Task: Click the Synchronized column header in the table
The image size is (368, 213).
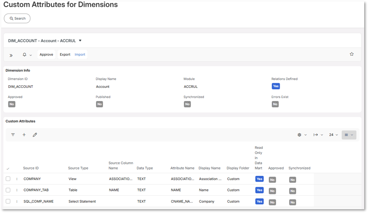Action: [x=299, y=168]
